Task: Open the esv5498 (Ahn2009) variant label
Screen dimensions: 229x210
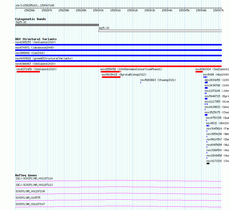Action: 216,75
